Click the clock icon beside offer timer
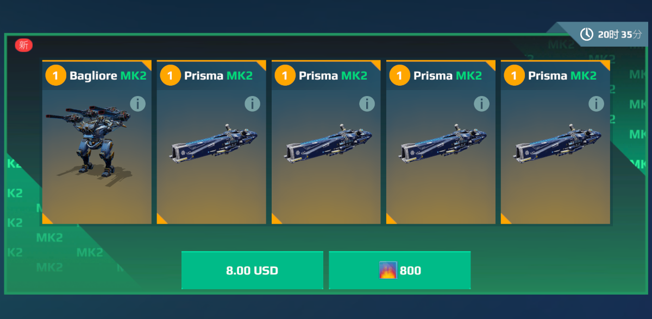The width and height of the screenshot is (652, 319). coord(587,34)
